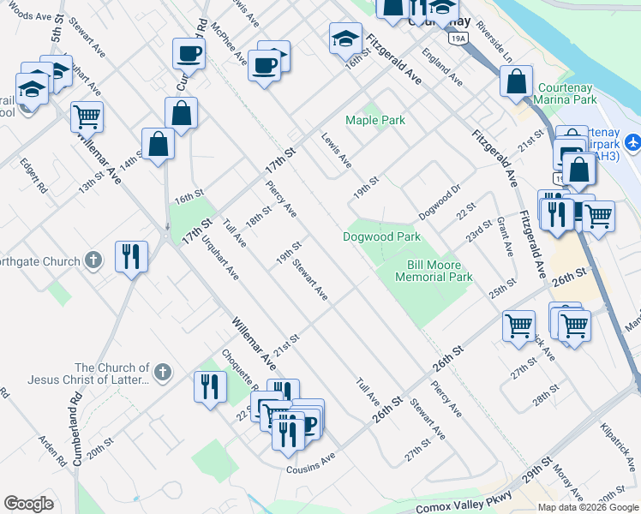Click the Edgett Rd label

(x=33, y=176)
